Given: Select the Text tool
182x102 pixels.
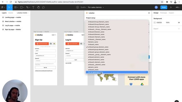Looking at the screenshot, I should click(33, 7).
